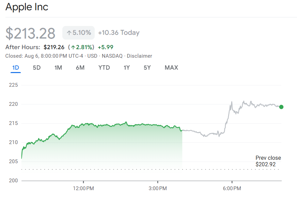297x198 pixels.
Task: Click the green after-hours up arrow
Action: (73, 47)
